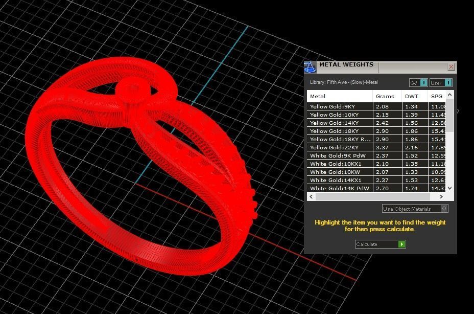Select the White Gold:14KX1 row
The width and height of the screenshot is (474, 314).
click(376, 180)
